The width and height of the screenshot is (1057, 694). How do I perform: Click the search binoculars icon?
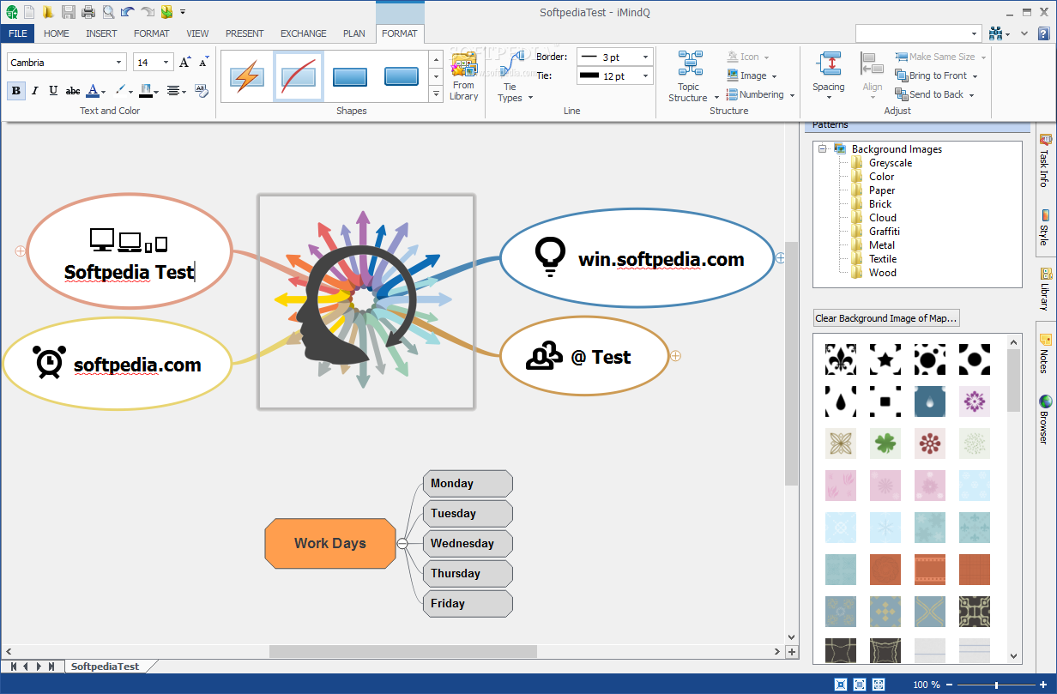click(996, 33)
